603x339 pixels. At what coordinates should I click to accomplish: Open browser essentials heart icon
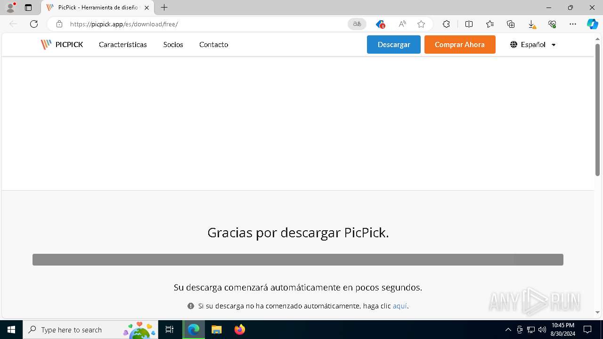tap(552, 24)
